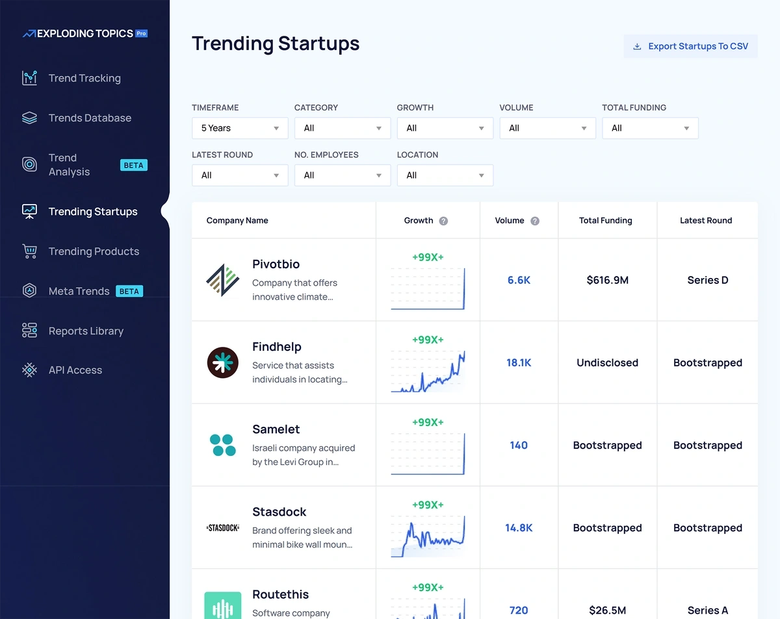Open the Total Funding filter dropdown
This screenshot has width=780, height=619.
click(650, 128)
